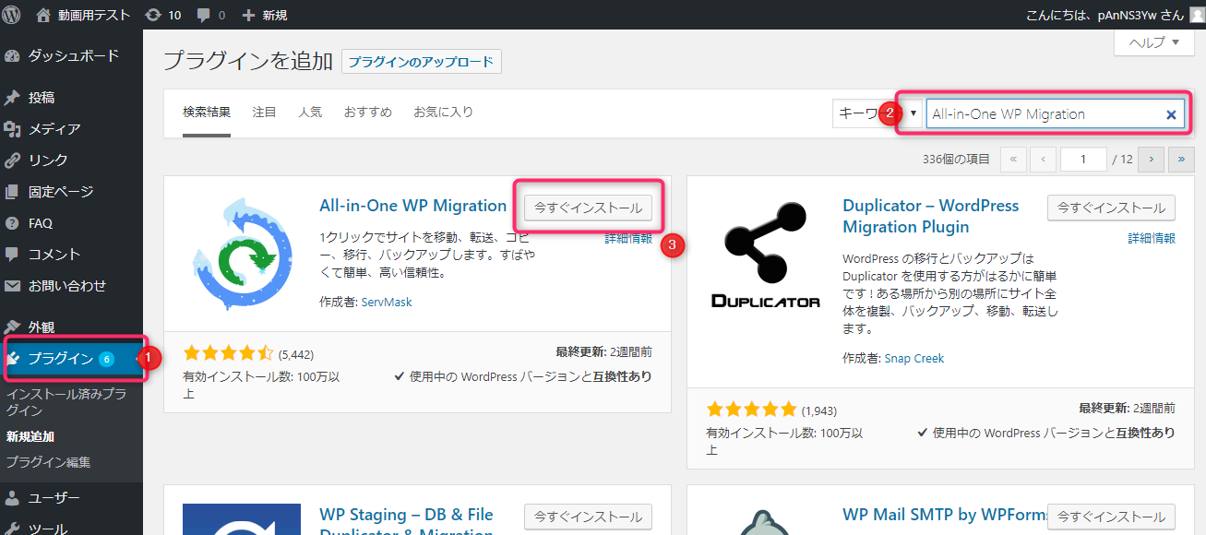Image resolution: width=1206 pixels, height=535 pixels.
Task: Click the current page number field
Action: (x=1082, y=160)
